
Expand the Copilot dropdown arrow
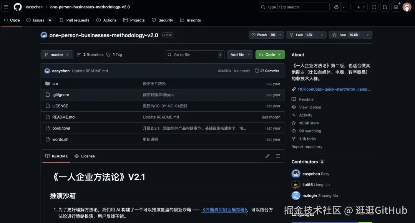(344, 7)
